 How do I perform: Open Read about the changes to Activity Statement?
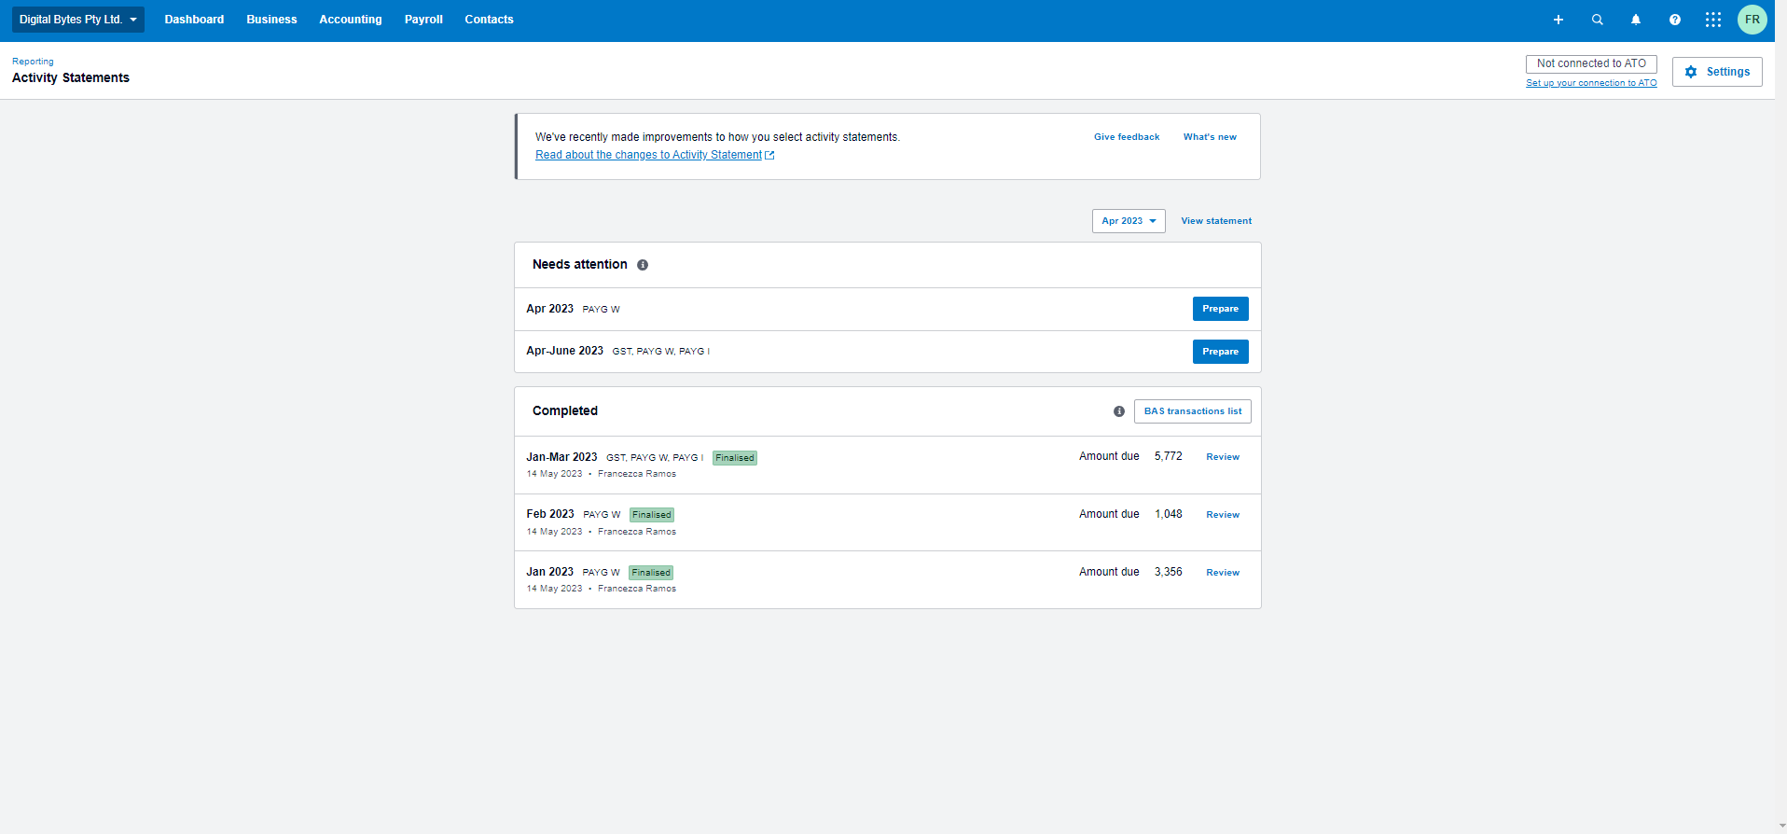click(655, 155)
